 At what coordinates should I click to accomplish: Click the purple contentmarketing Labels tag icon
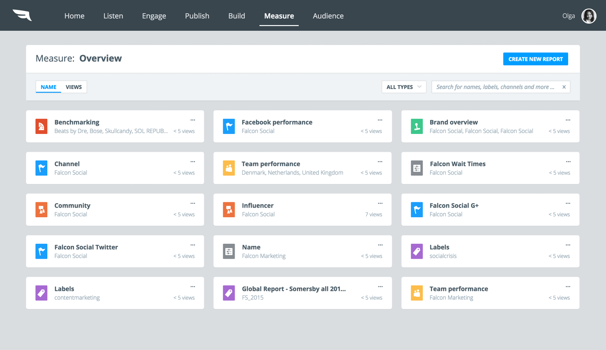(x=41, y=293)
